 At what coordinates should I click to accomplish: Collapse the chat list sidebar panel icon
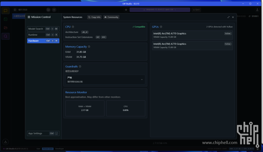15,10
